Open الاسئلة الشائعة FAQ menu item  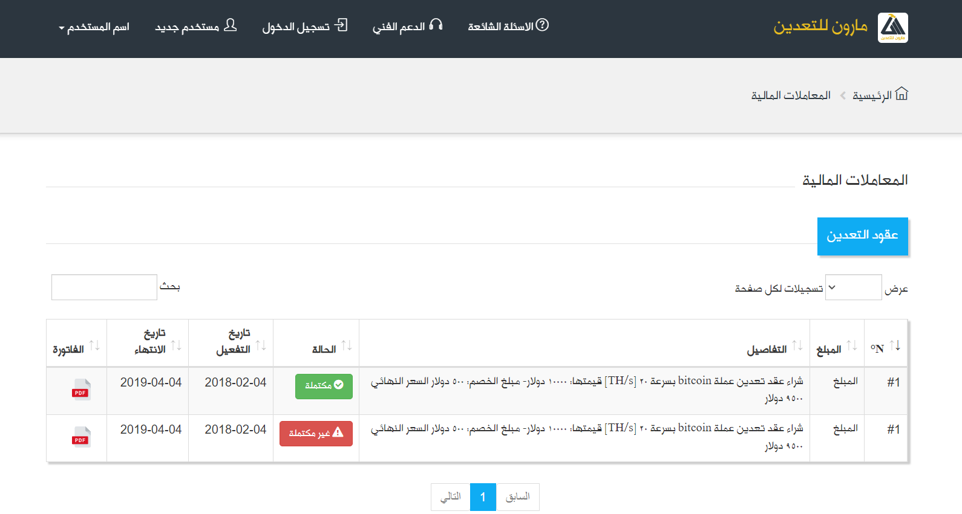tap(508, 26)
